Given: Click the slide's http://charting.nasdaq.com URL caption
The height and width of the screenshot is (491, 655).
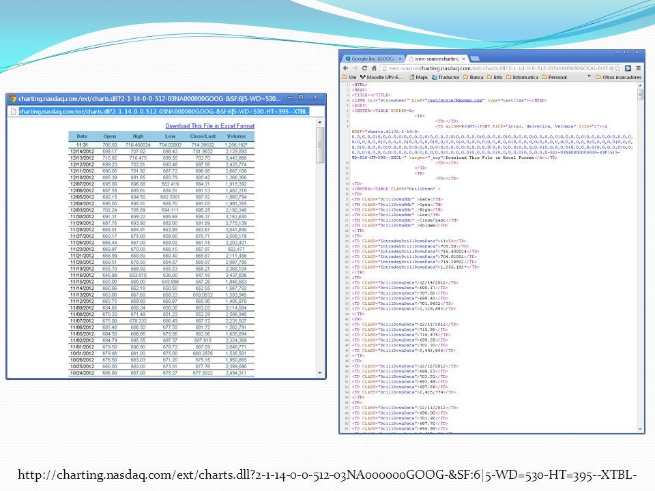Looking at the screenshot, I should [x=327, y=475].
